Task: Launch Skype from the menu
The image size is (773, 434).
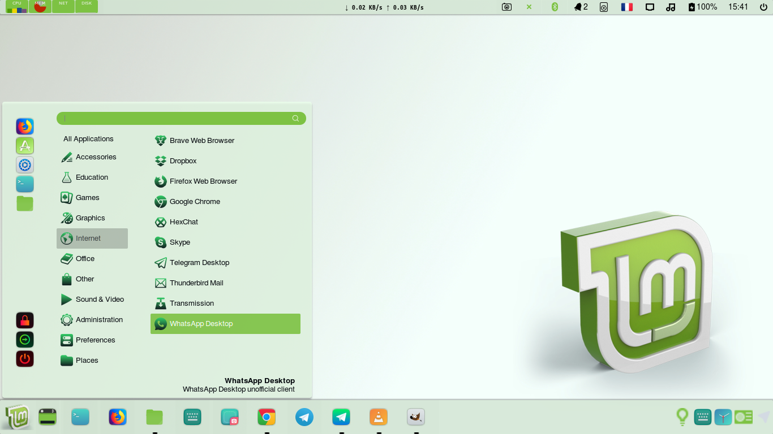Action: tap(225, 242)
